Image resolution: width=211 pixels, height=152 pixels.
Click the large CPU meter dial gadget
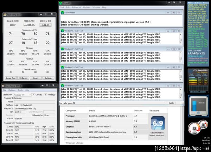(x=194, y=128)
